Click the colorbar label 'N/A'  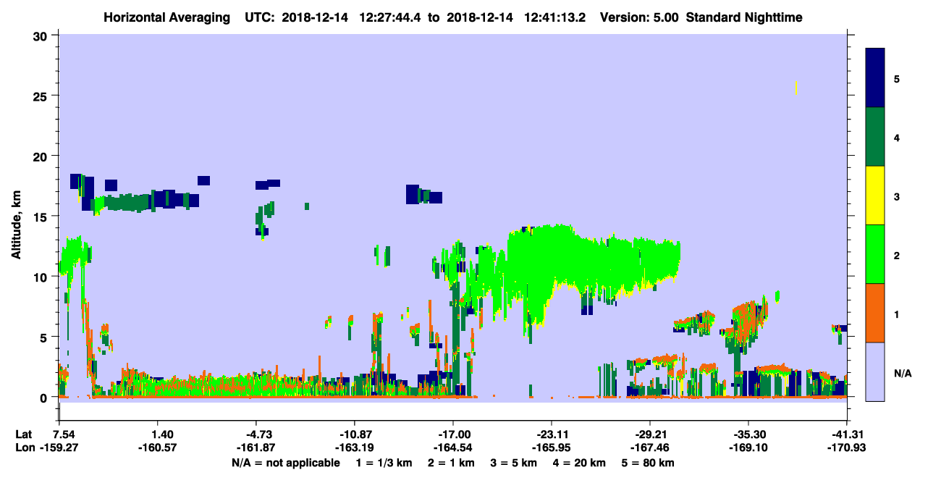[x=903, y=373]
